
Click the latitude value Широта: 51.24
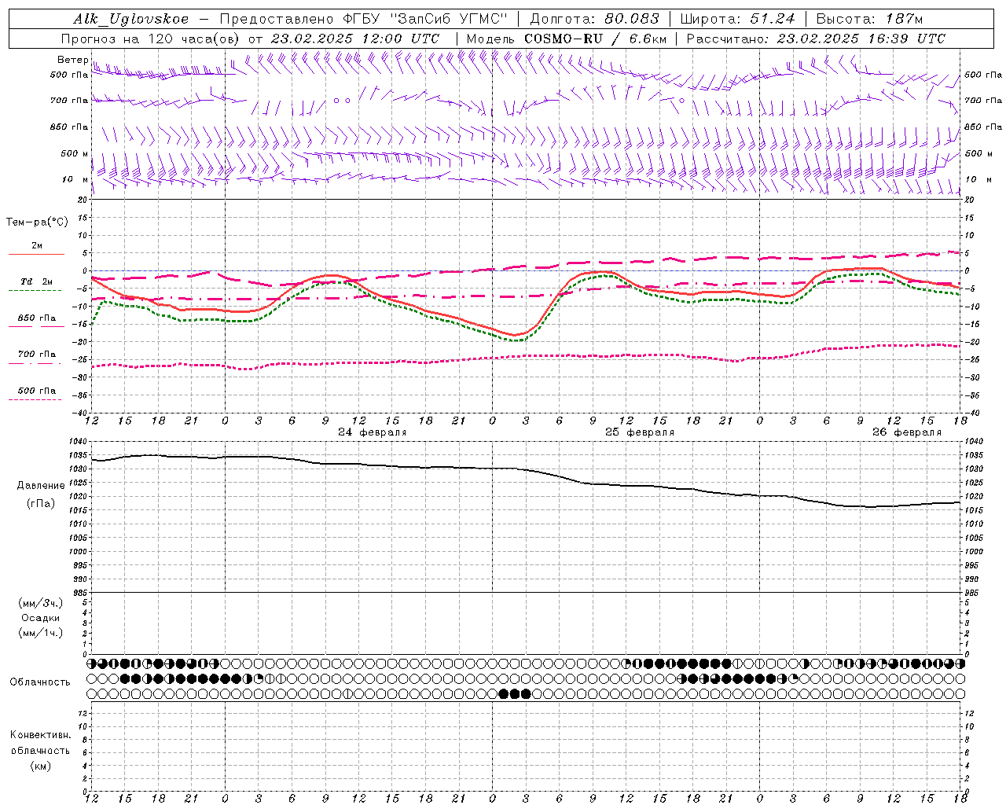click(737, 19)
